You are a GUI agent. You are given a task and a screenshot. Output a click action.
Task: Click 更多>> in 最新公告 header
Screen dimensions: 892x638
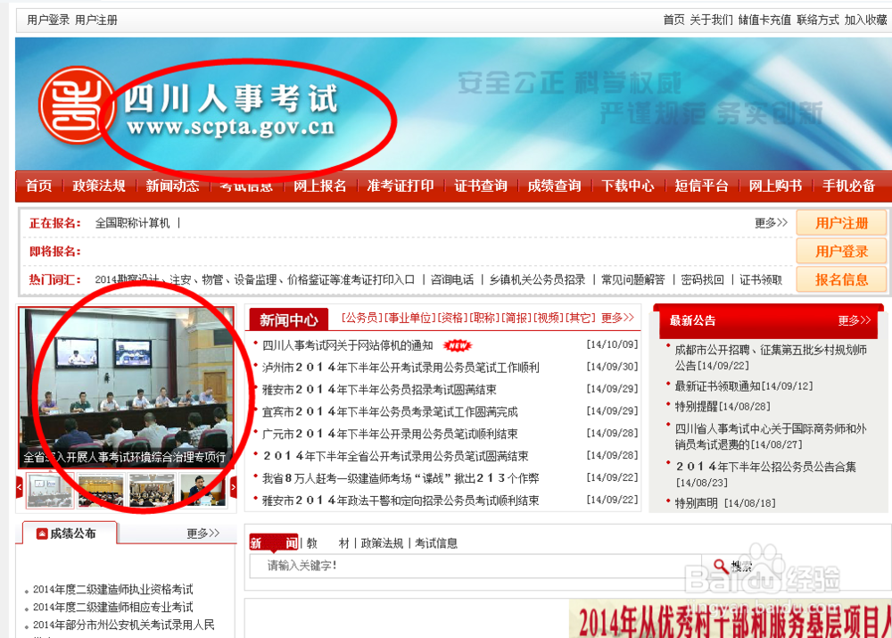(854, 320)
